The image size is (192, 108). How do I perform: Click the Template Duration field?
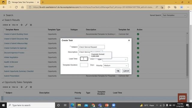coord(84,65)
